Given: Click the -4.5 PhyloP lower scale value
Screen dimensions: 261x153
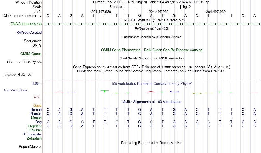Looking at the screenshot, I should 36,97.
